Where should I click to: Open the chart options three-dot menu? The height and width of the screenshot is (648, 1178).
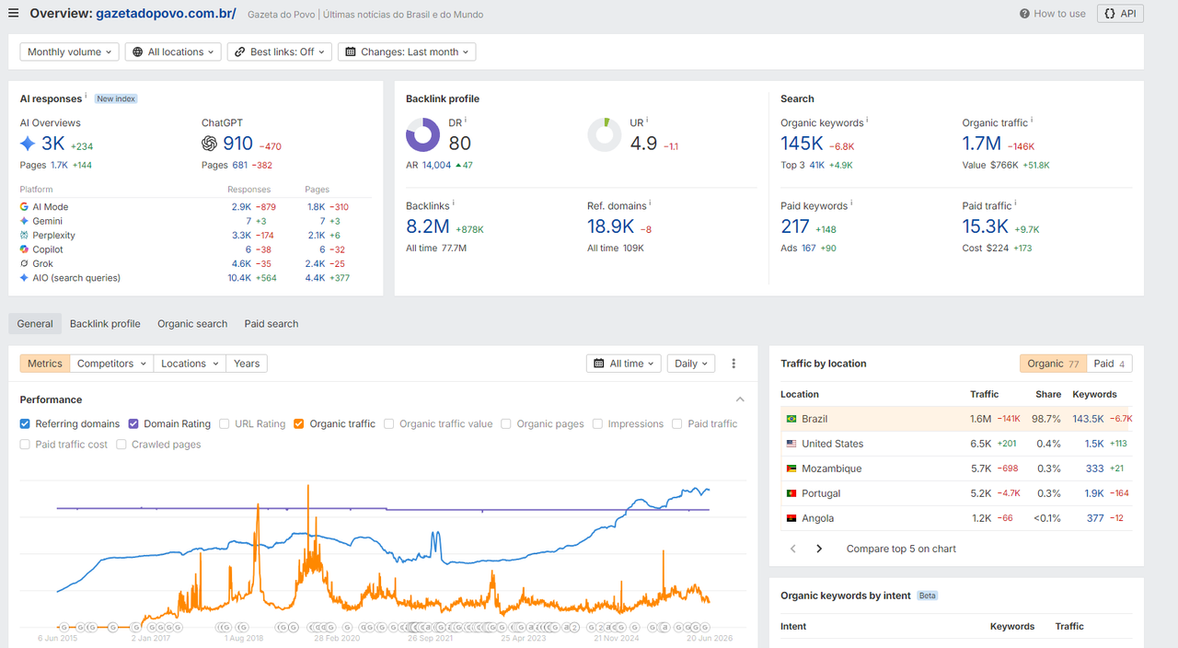tap(733, 364)
